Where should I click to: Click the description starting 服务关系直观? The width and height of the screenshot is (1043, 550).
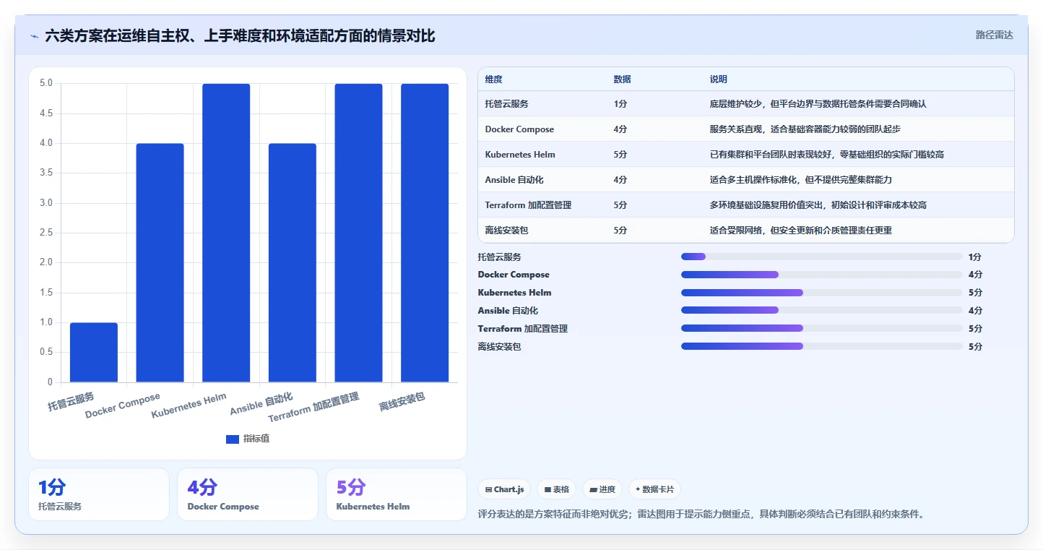pyautogui.click(x=805, y=129)
